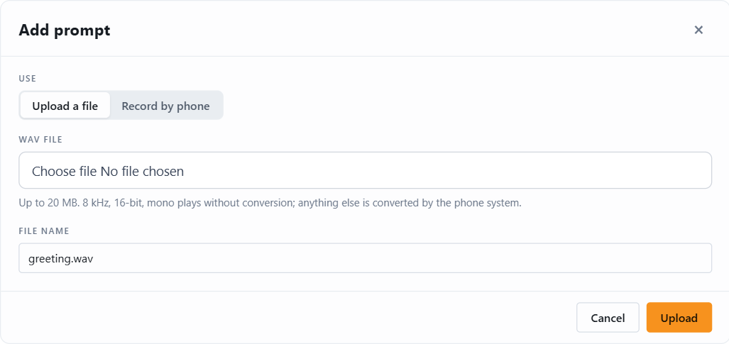Click the WAV FILE field label
Image resolution: width=729 pixels, height=344 pixels.
tap(40, 139)
